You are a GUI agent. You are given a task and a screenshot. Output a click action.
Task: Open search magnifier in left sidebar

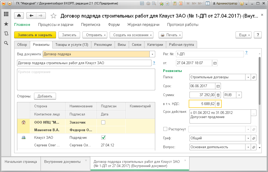pos(6,43)
